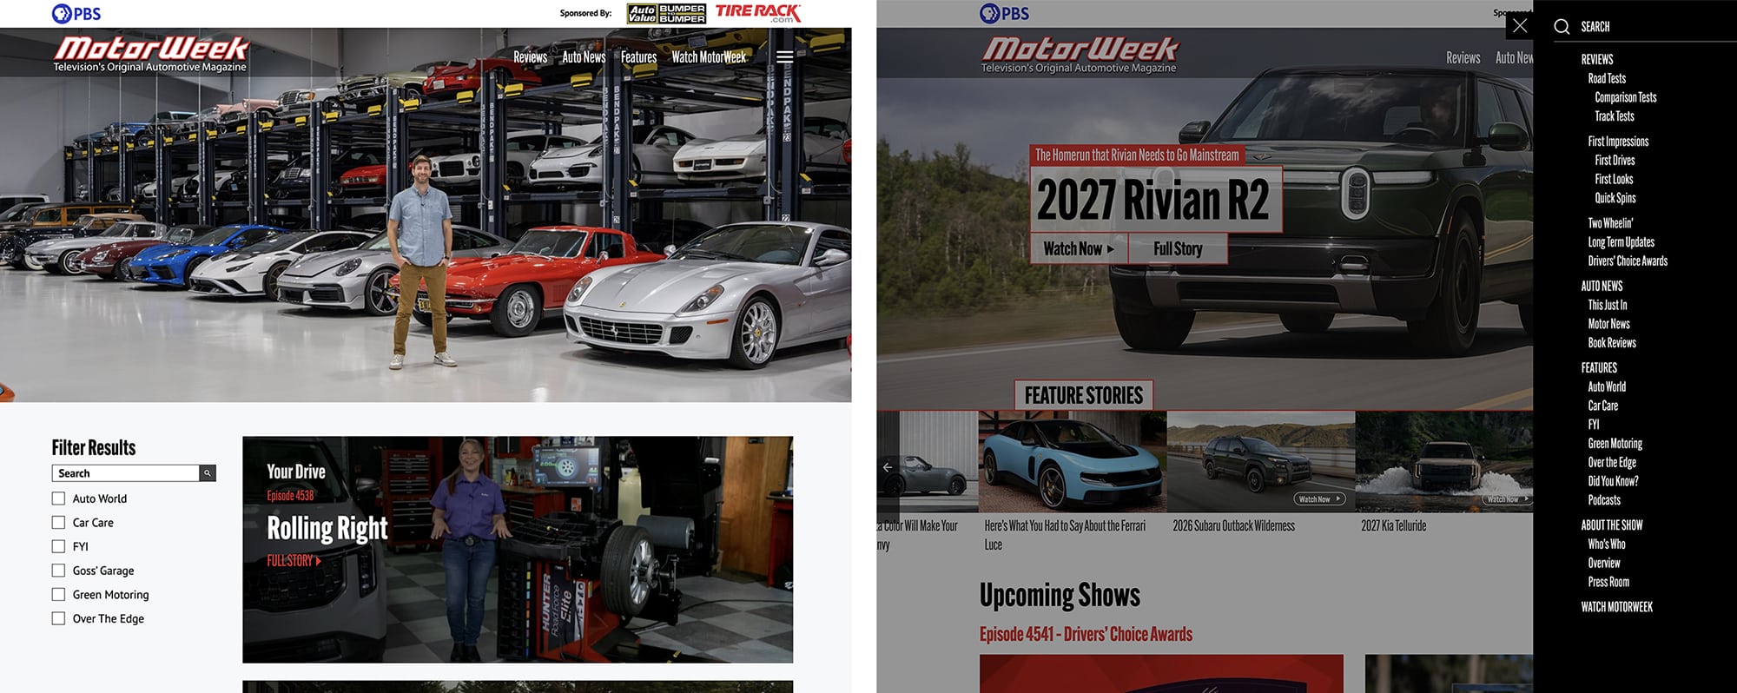Click the 2027 Rivian R2 headline
This screenshot has width=1737, height=693.
click(1153, 200)
